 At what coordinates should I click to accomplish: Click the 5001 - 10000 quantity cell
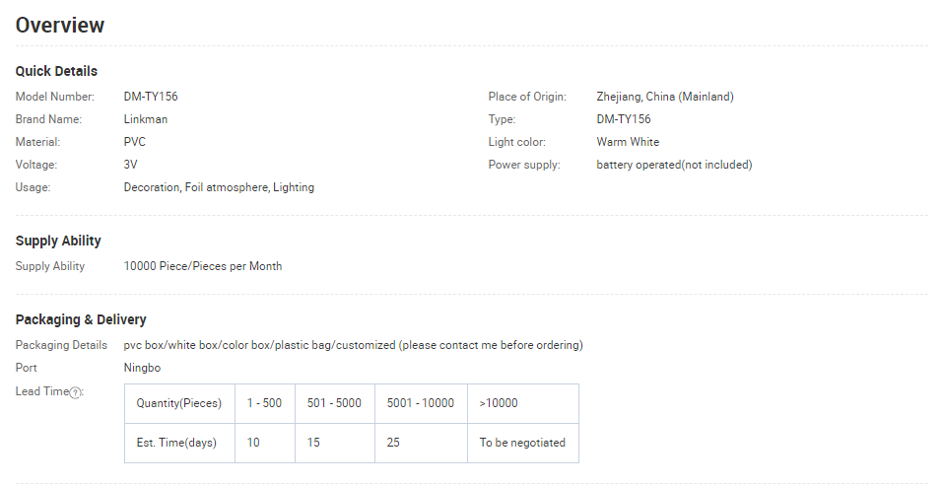tap(421, 403)
